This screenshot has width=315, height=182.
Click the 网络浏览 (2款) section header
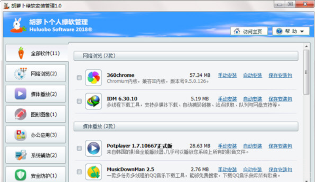click(186, 56)
